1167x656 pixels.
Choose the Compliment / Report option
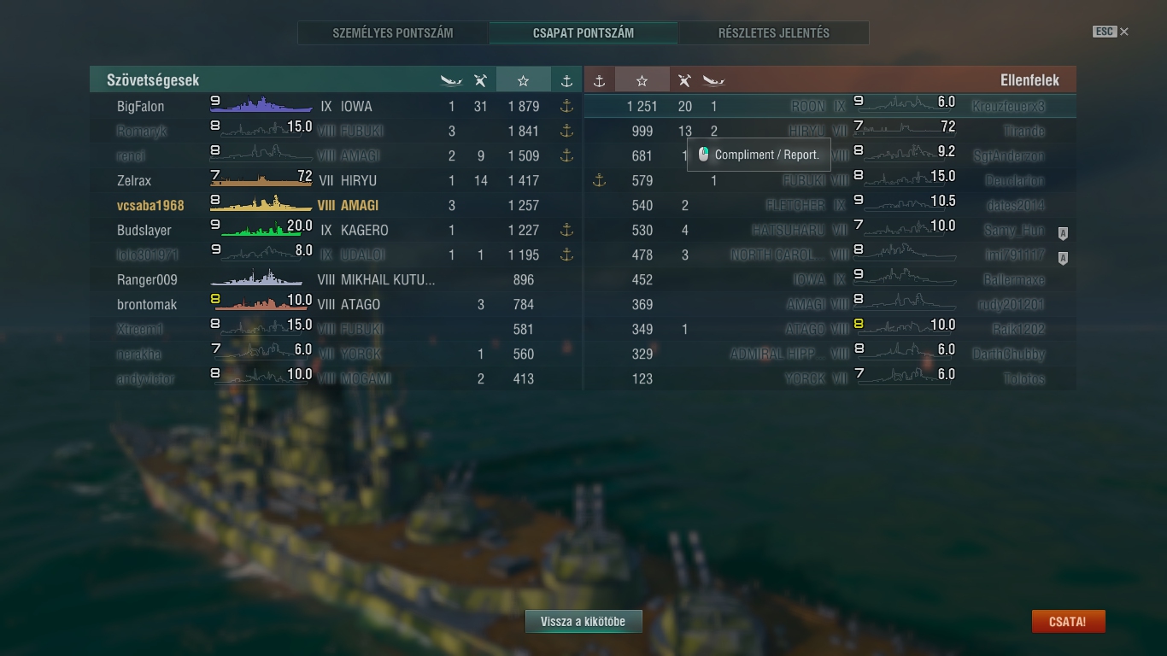[x=759, y=155]
